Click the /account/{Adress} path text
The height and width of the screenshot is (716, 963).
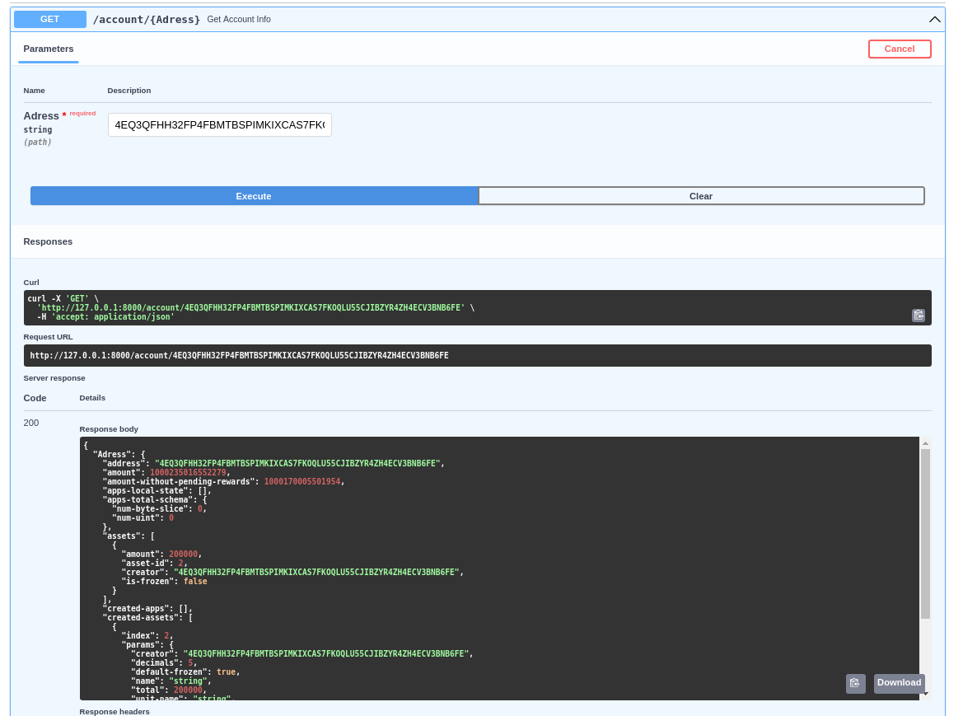coord(146,20)
